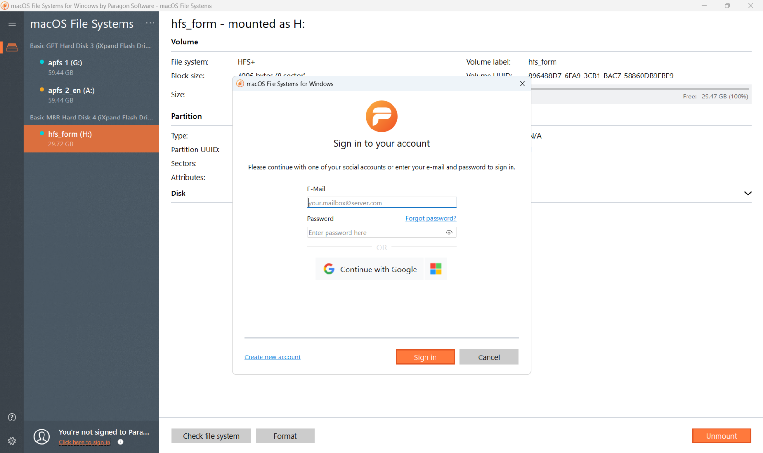
Task: Open Create new account link
Action: click(272, 357)
